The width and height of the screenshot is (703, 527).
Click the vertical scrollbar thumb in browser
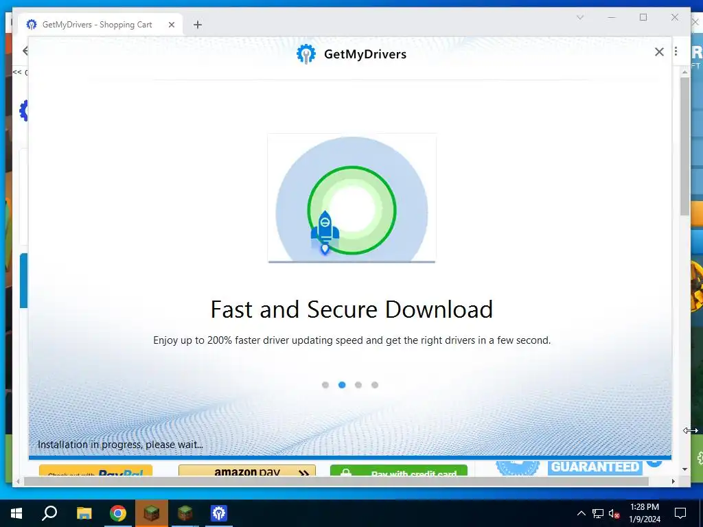pyautogui.click(x=684, y=147)
